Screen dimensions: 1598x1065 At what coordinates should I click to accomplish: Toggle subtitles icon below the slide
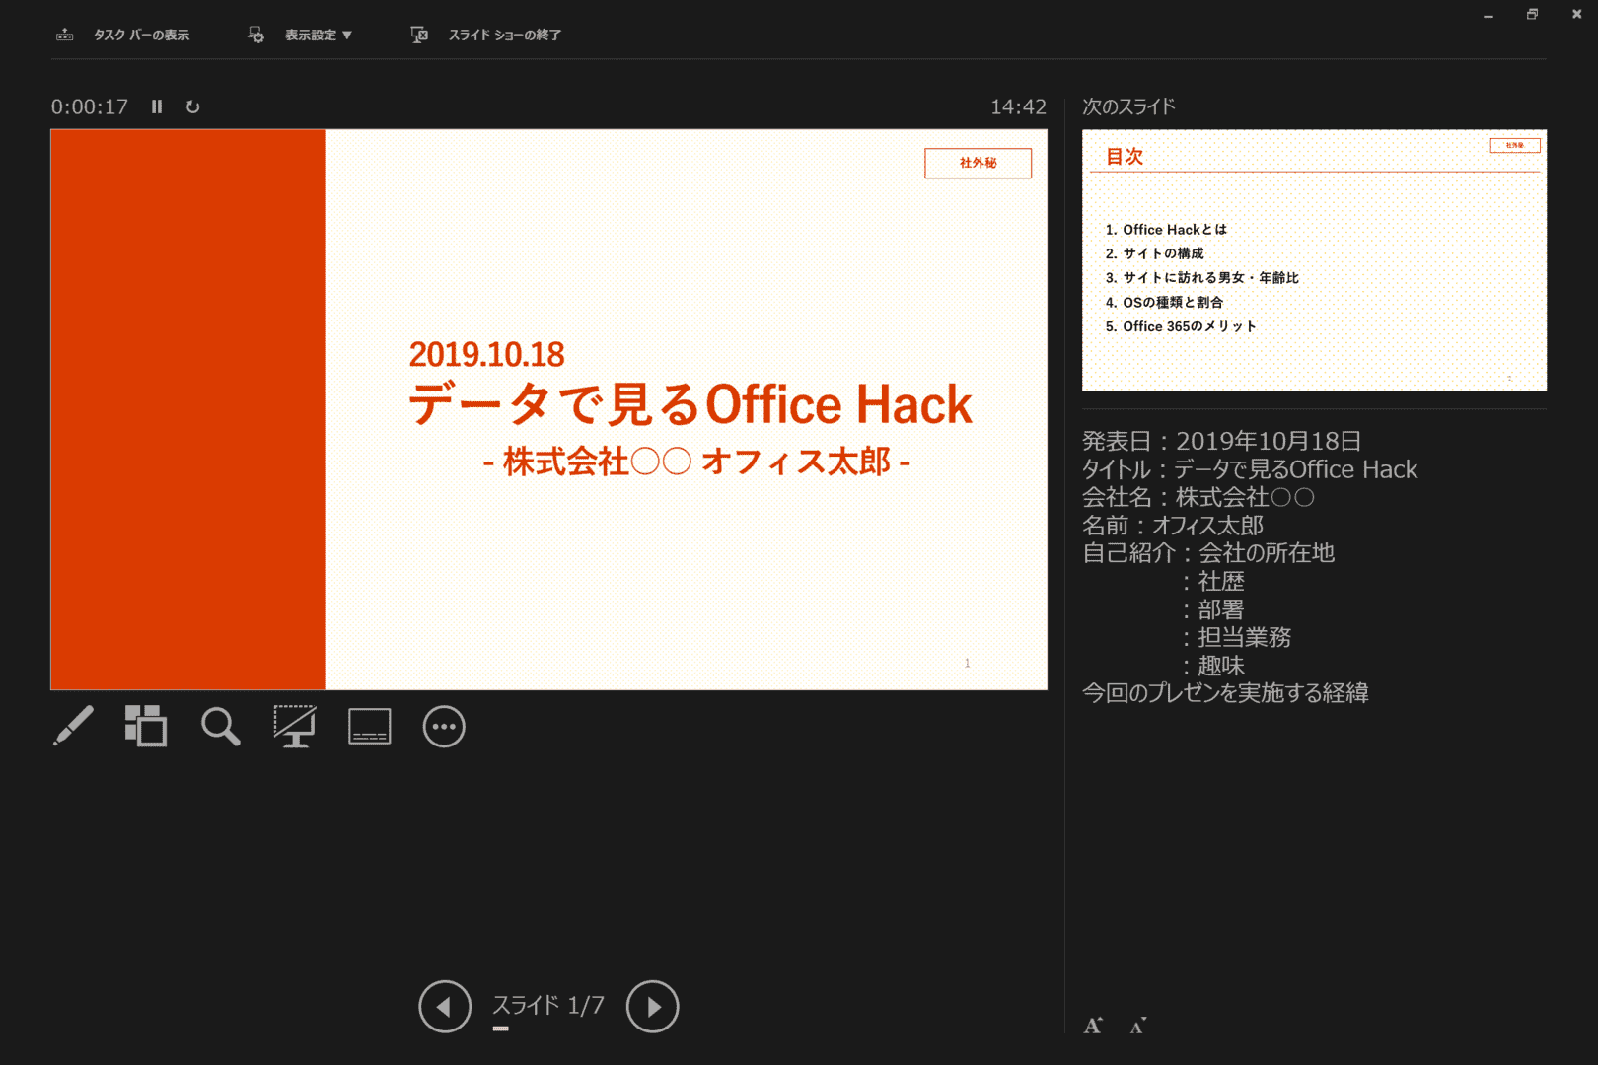370,727
